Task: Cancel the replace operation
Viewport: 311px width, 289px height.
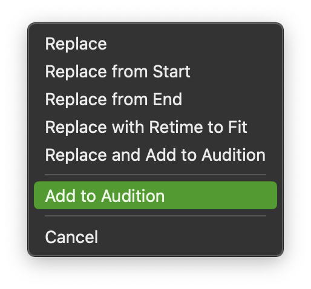Action: pos(155,237)
